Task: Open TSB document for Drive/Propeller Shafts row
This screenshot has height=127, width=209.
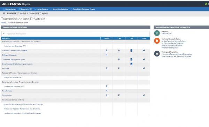Action: pos(131,64)
